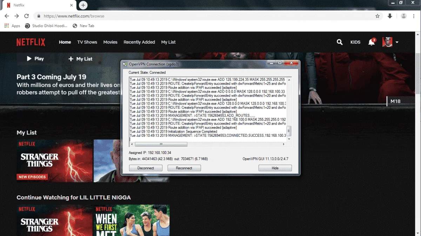Open the TV Shows menu
The image size is (421, 236).
[87, 42]
